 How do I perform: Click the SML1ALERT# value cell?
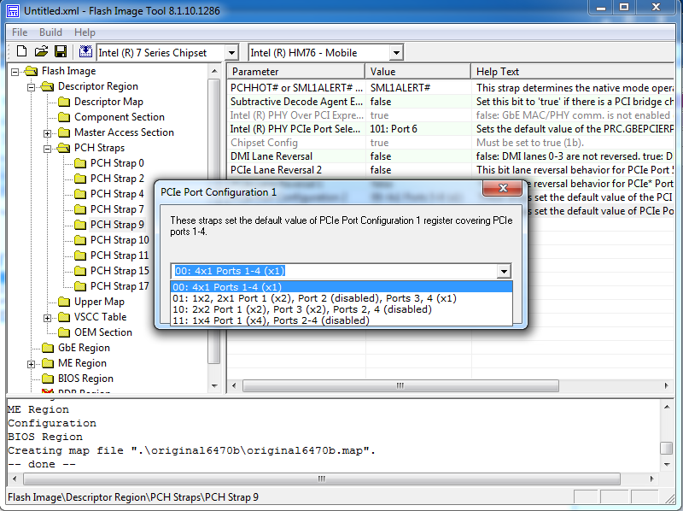418,88
